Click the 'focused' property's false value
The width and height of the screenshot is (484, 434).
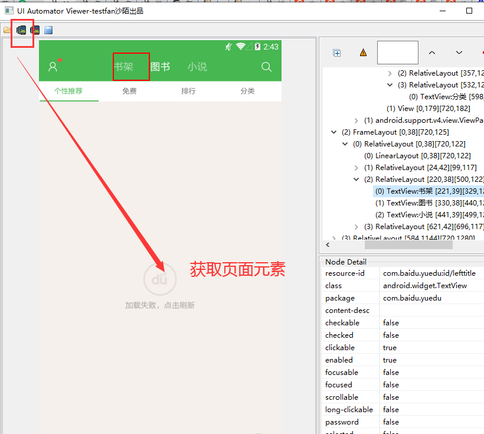(391, 384)
